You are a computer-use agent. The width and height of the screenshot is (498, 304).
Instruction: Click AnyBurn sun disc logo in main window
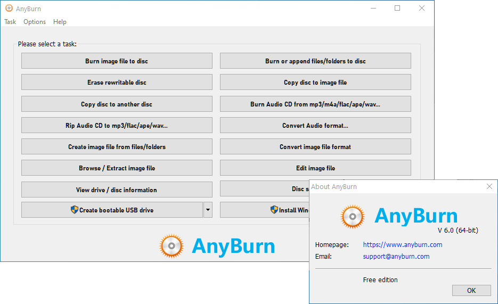tap(172, 246)
